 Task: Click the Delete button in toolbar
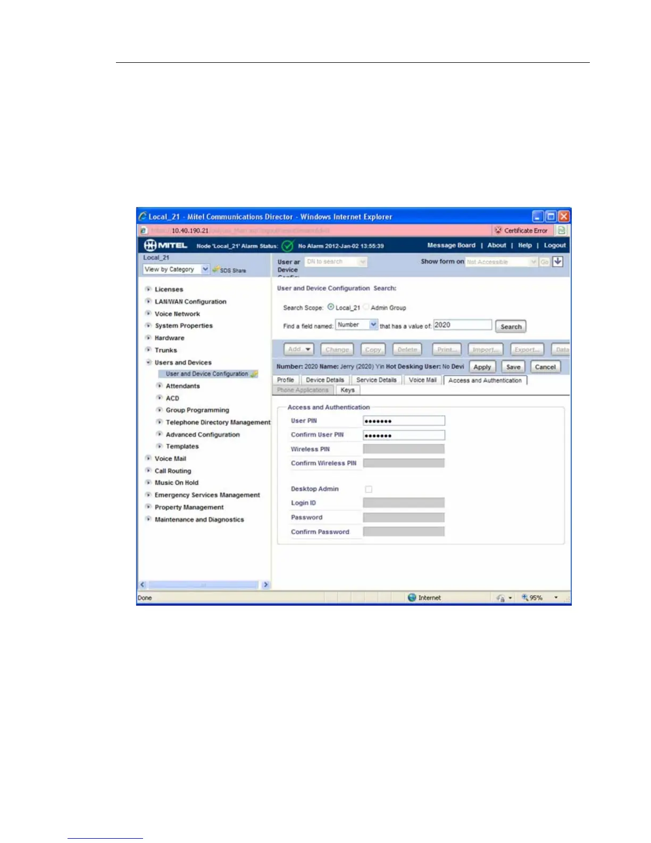point(407,350)
